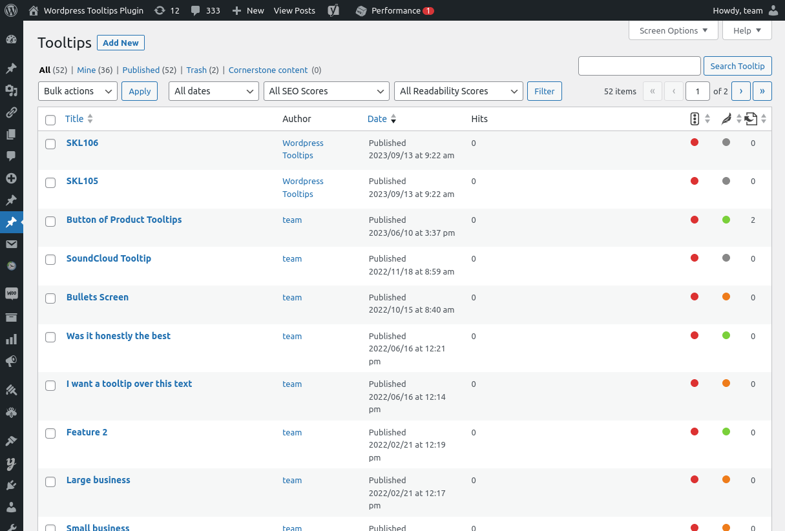Open the Dashboard icon in sidebar
The image size is (785, 531).
click(x=11, y=39)
